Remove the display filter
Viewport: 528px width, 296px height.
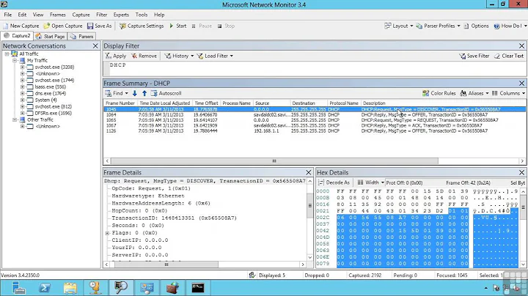(144, 56)
